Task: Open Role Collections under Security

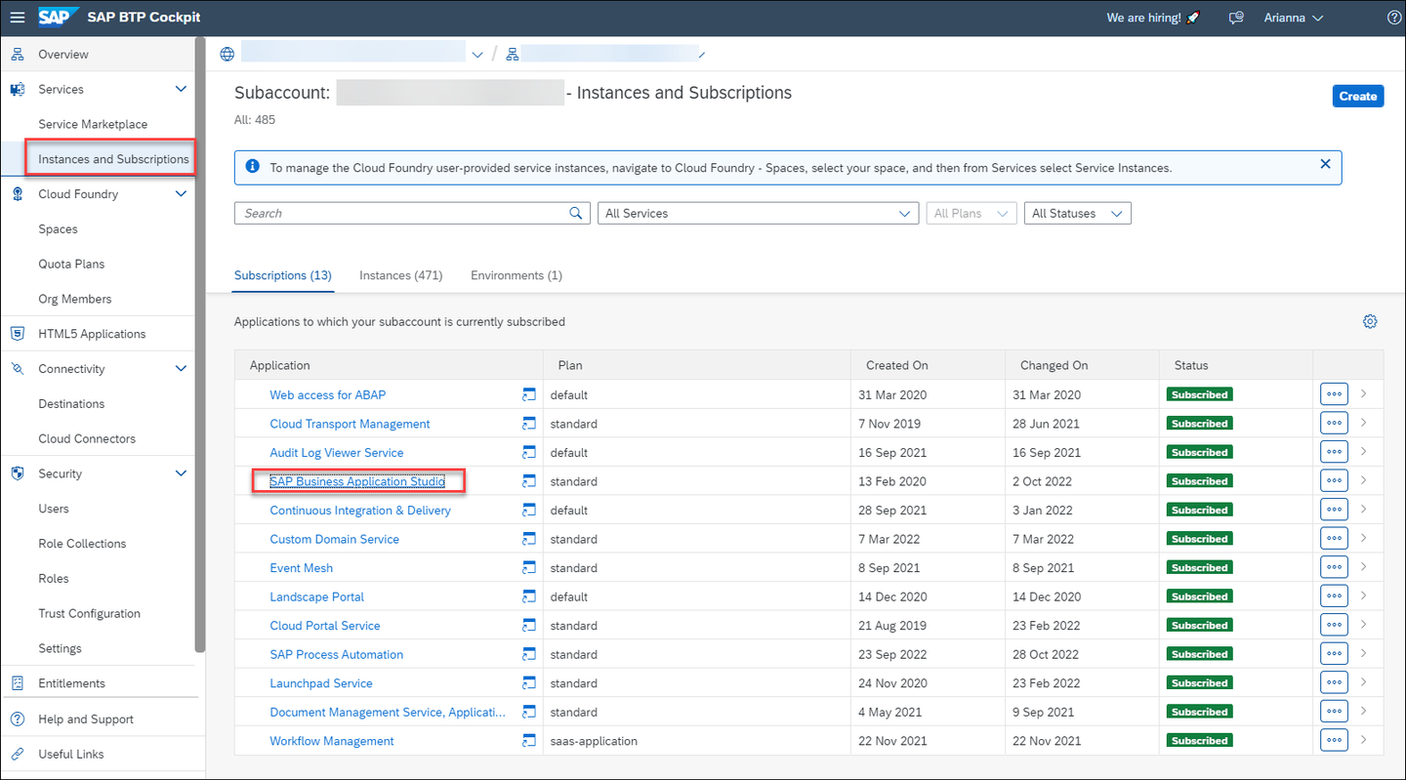Action: (x=82, y=543)
